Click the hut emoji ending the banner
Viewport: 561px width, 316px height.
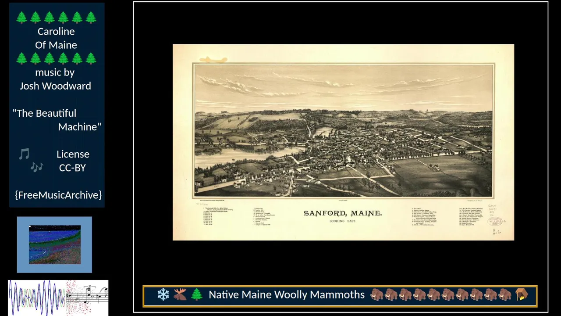[522, 295]
